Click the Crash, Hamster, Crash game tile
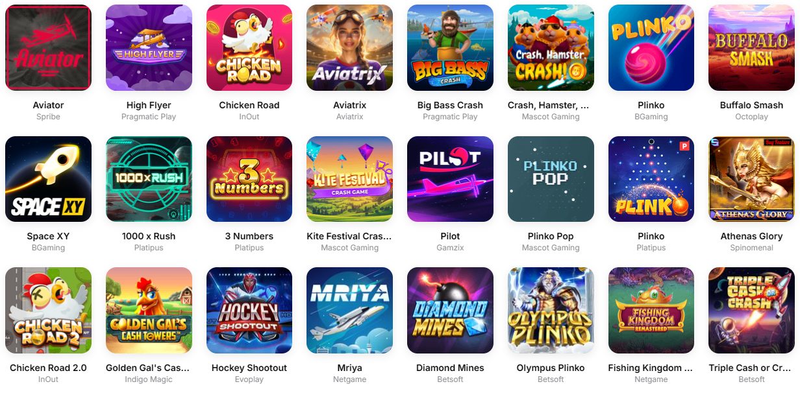The width and height of the screenshot is (800, 395). (551, 47)
